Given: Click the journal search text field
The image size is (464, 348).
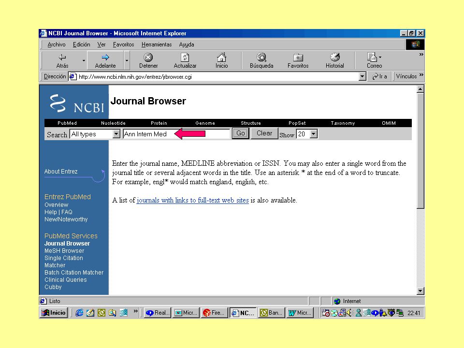Looking at the screenshot, I should (176, 134).
